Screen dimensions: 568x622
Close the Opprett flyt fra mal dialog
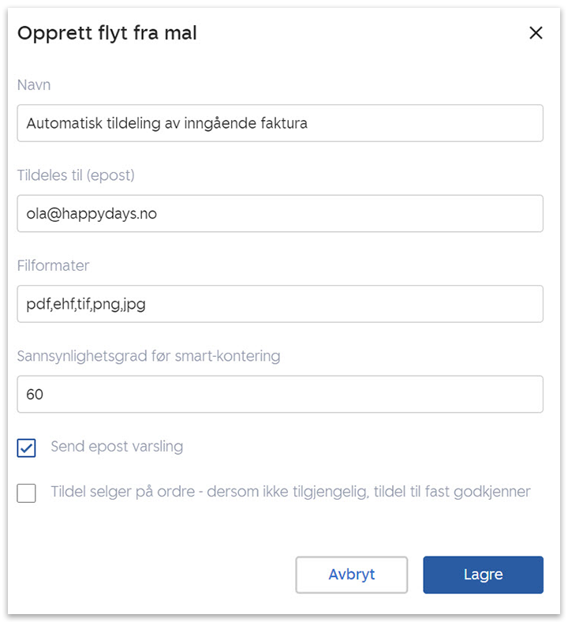[536, 33]
